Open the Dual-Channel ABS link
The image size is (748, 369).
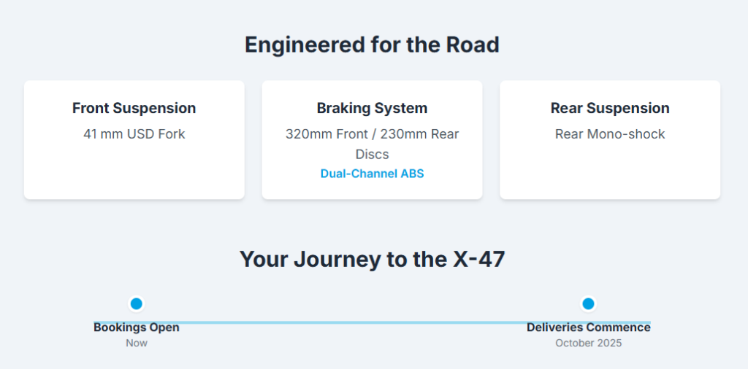(372, 174)
